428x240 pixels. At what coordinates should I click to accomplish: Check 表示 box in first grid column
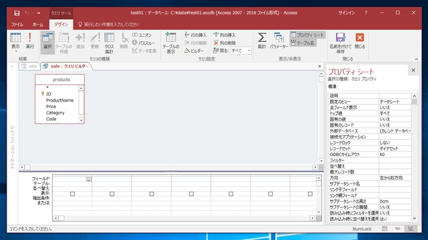(72, 194)
